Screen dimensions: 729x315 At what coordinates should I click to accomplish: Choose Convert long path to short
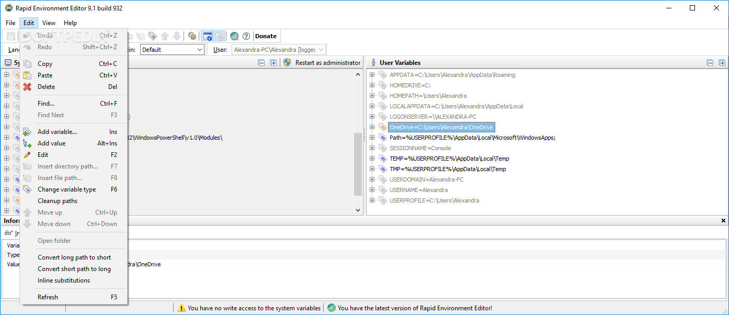pyautogui.click(x=73, y=257)
